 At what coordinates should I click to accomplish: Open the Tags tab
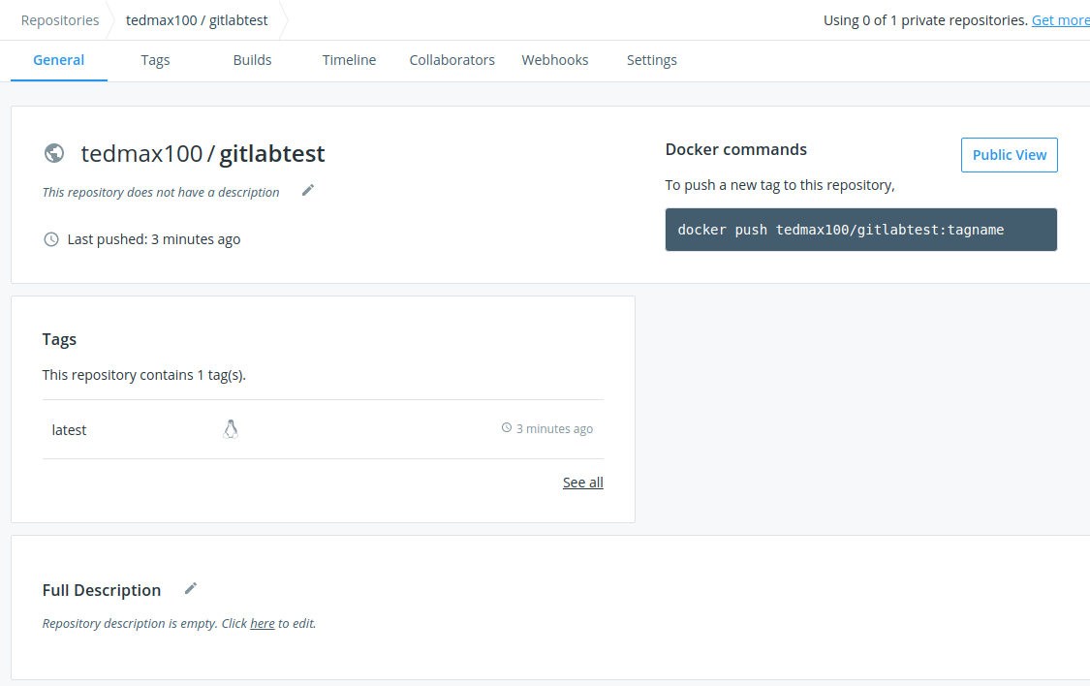click(x=155, y=60)
